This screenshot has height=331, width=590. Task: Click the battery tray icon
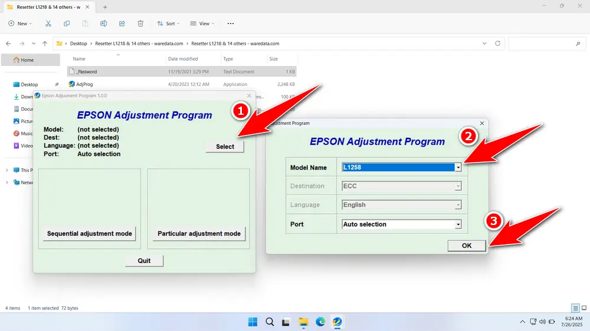552,322
